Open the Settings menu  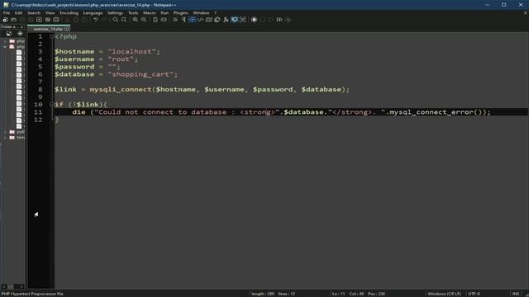[115, 13]
